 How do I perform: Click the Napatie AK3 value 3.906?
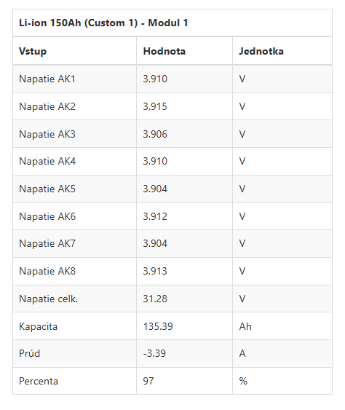tap(155, 134)
